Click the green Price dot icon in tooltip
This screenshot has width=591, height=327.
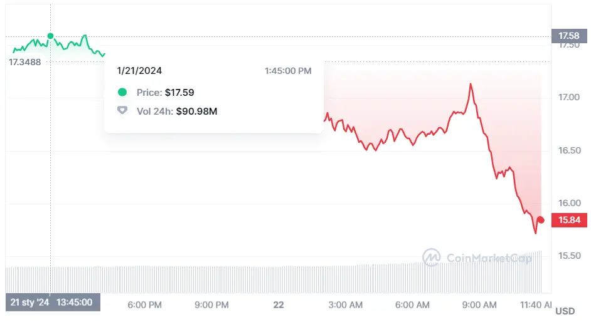tap(122, 92)
